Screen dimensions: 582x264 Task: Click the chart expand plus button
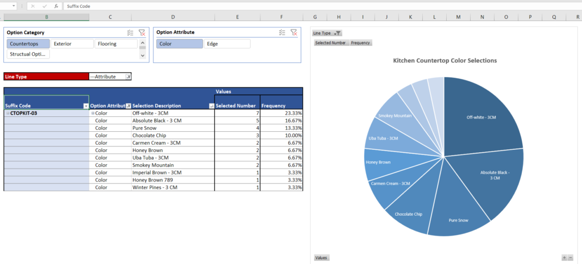(x=564, y=258)
